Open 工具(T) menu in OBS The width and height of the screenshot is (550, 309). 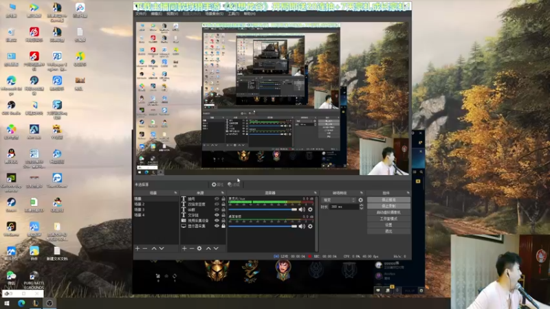234,14
